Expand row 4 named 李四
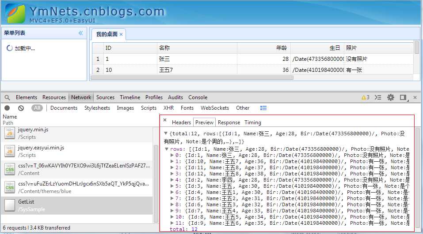The image size is (423, 234). click(x=172, y=180)
